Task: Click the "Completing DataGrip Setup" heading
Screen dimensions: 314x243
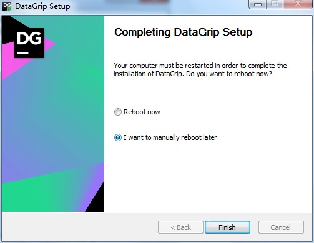Action: (184, 32)
